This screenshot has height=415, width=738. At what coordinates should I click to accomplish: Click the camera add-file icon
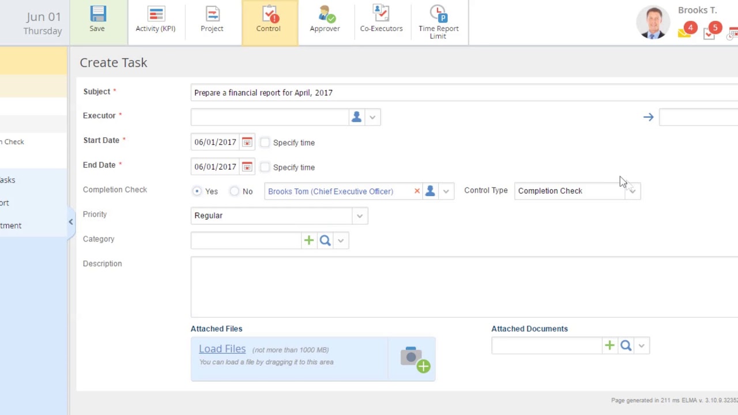tap(415, 359)
